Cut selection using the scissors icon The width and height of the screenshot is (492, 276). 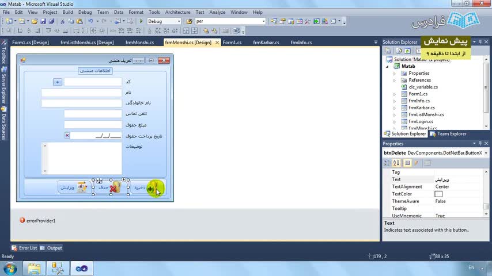pyautogui.click(x=62, y=21)
